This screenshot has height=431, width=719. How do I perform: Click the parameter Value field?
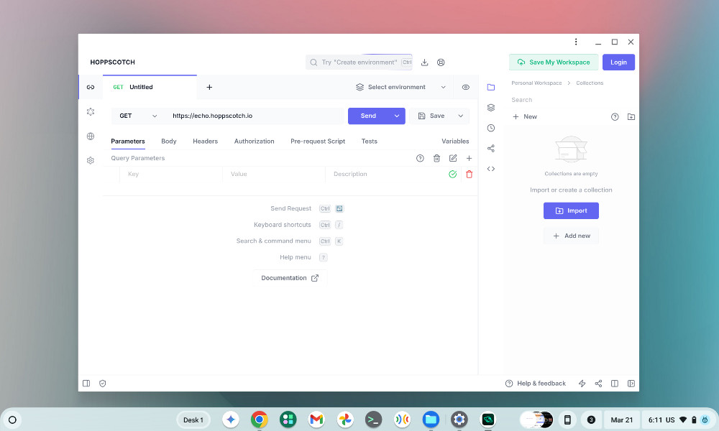[274, 174]
